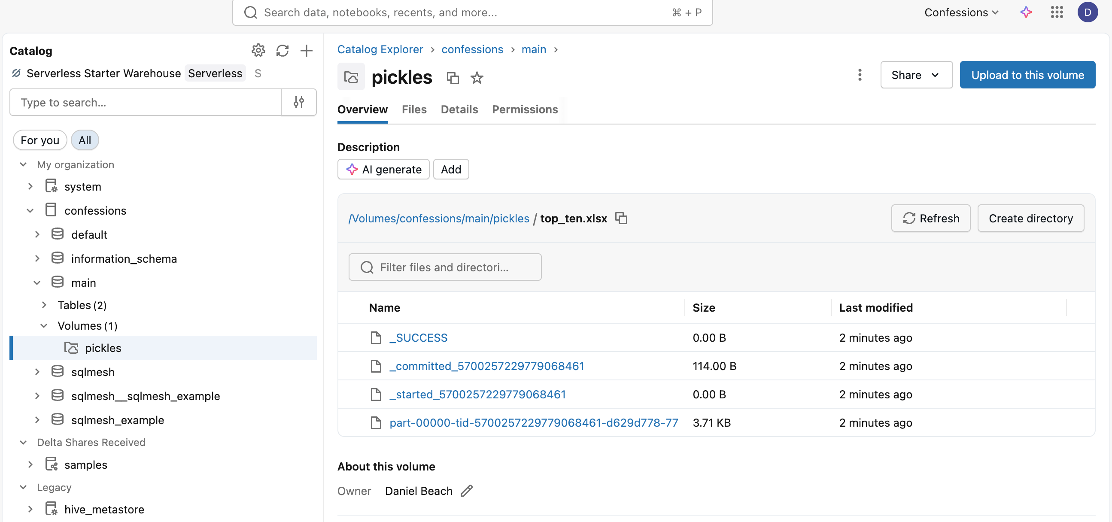Switch to the Permissions tab
Screen dimensions: 1112x522
point(525,109)
